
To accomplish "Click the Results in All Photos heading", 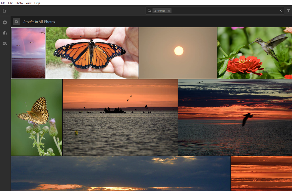I will click(39, 22).
